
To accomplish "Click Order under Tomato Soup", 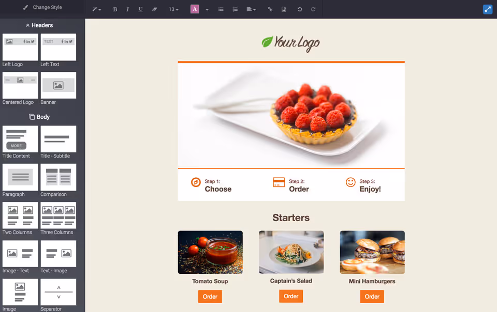I will coord(210,297).
